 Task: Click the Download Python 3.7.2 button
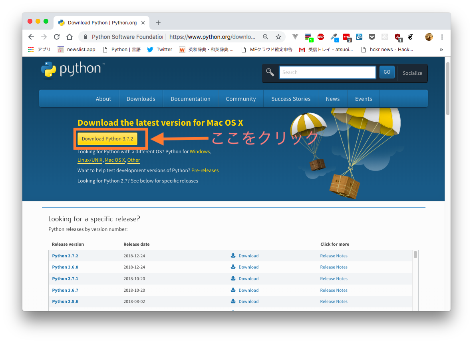point(107,139)
